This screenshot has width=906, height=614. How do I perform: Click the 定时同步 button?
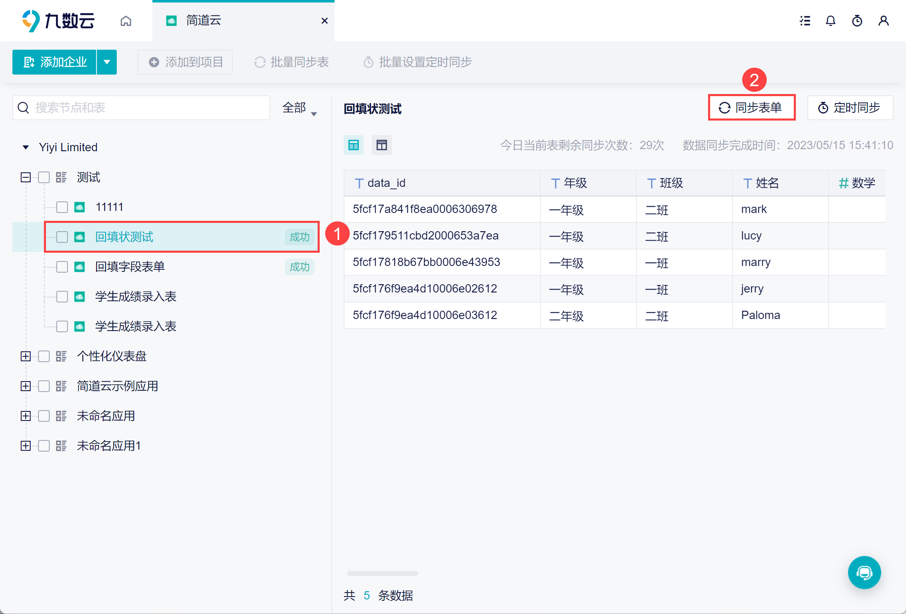point(850,108)
